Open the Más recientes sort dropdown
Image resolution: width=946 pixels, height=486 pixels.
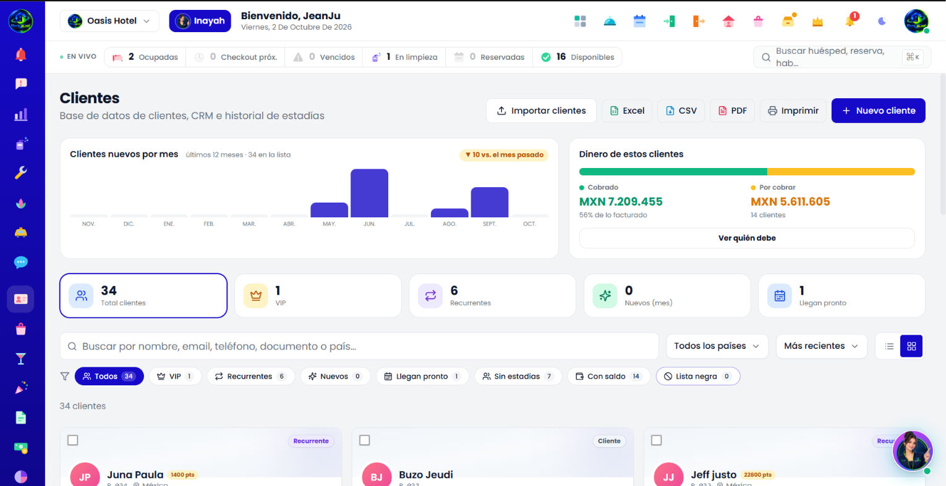(x=822, y=346)
